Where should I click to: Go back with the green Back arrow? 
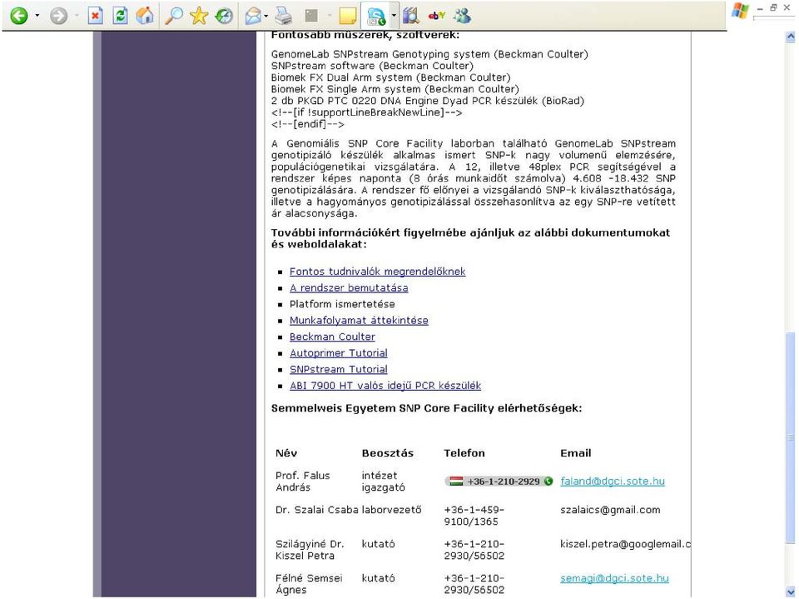[x=19, y=16]
